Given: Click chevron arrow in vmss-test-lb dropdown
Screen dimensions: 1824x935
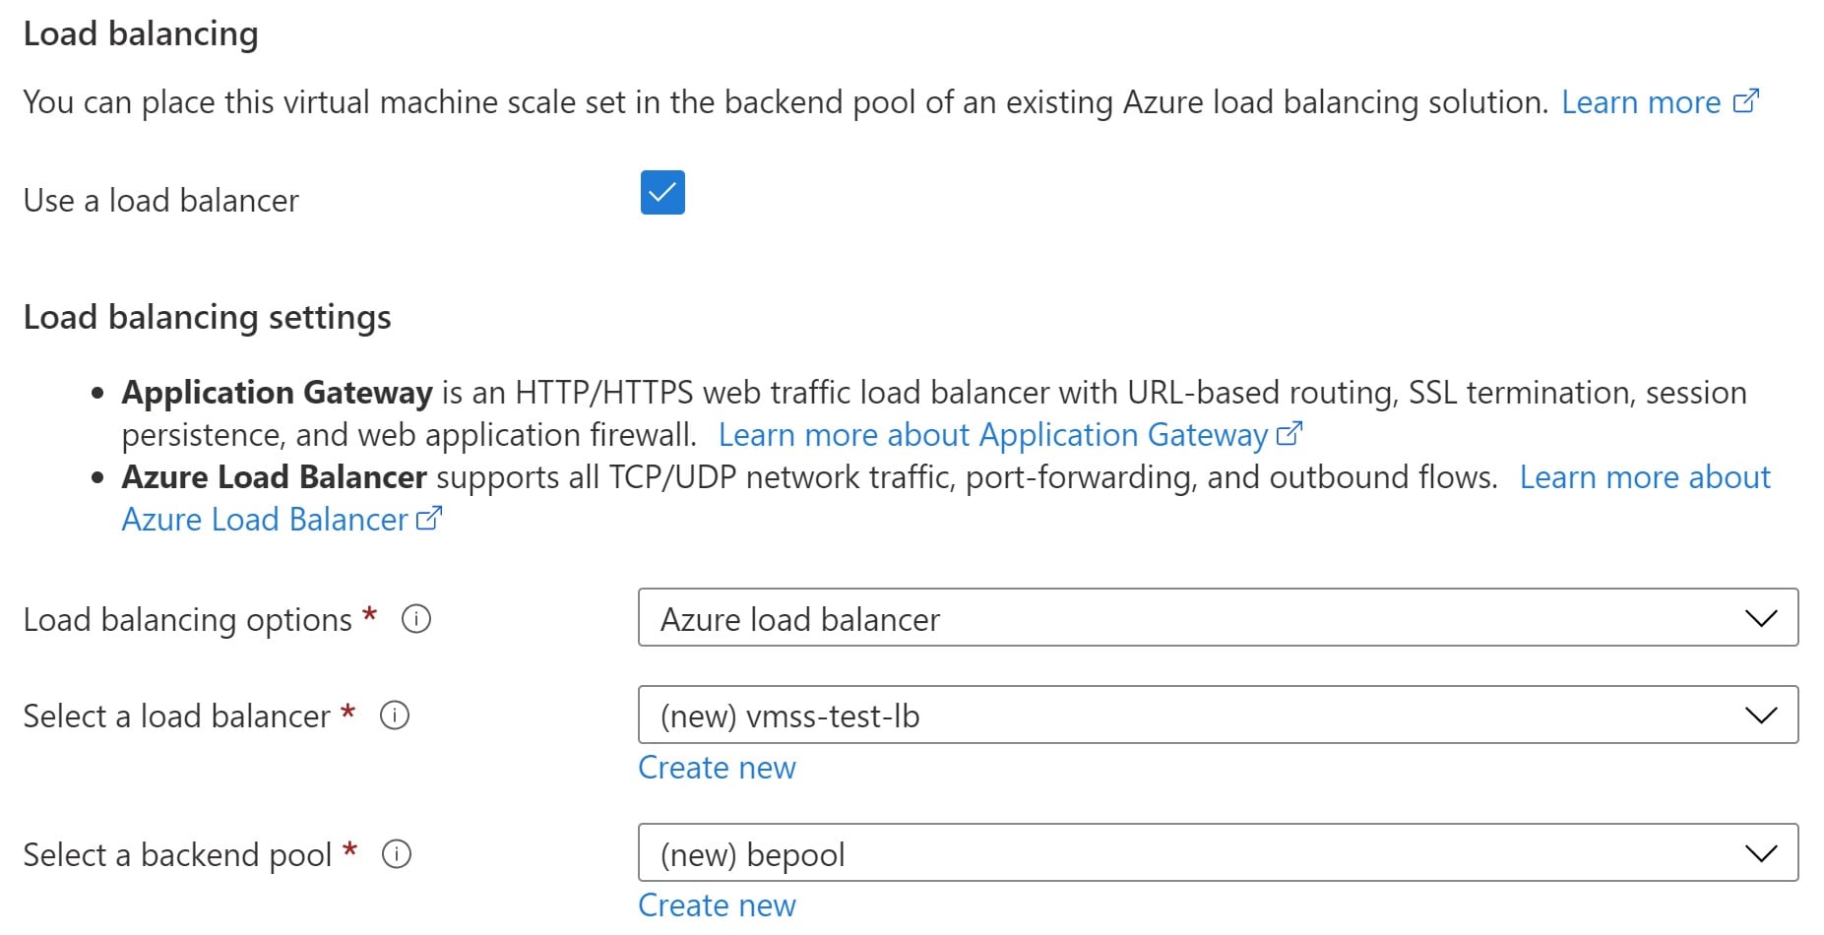Looking at the screenshot, I should pyautogui.click(x=1761, y=716).
